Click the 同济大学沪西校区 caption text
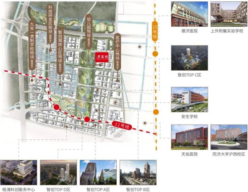 229,154
